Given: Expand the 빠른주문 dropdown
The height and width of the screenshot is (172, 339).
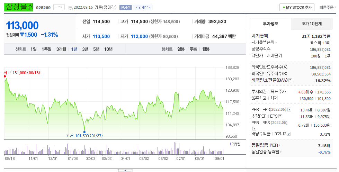Looking at the screenshot, I should tap(328, 7).
